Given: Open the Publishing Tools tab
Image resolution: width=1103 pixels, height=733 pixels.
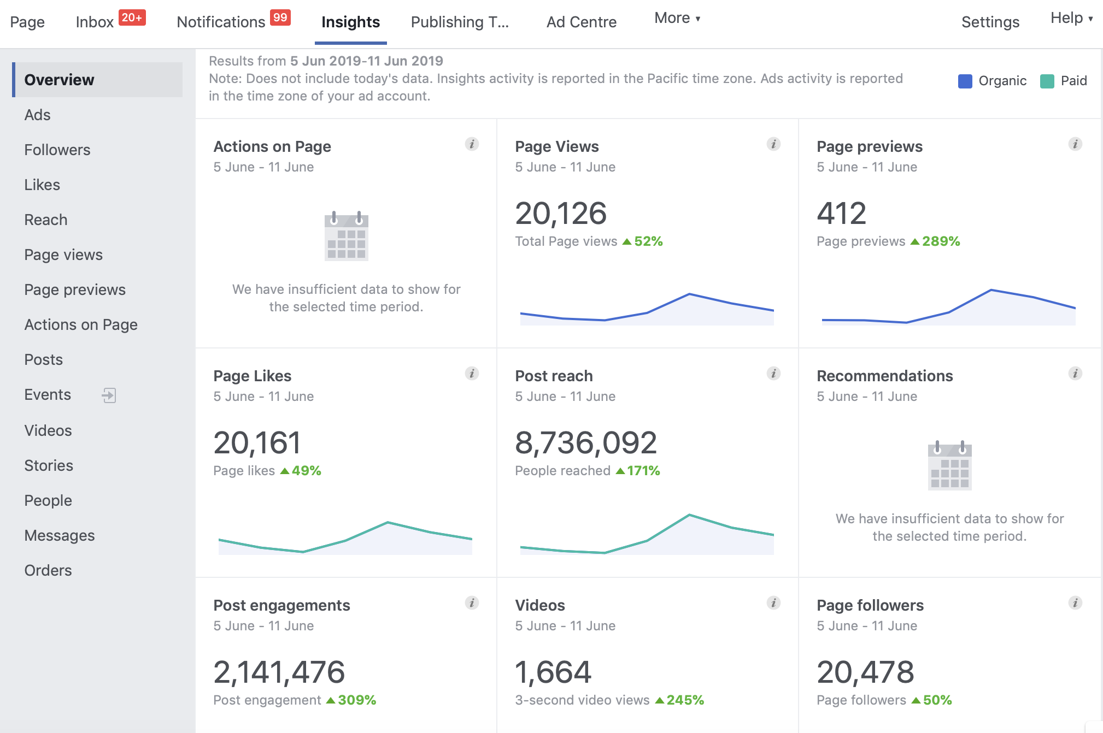Looking at the screenshot, I should pos(460,22).
